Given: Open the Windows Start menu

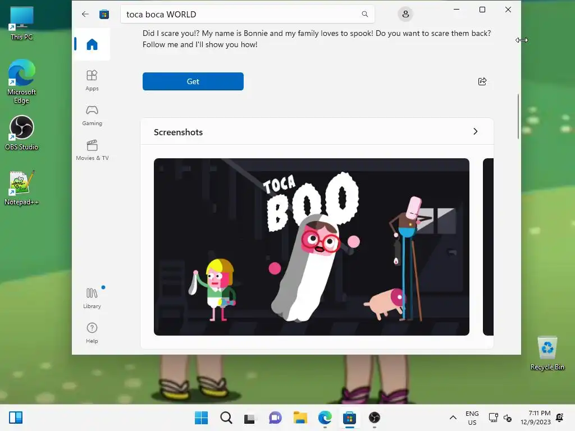Looking at the screenshot, I should pos(201,418).
